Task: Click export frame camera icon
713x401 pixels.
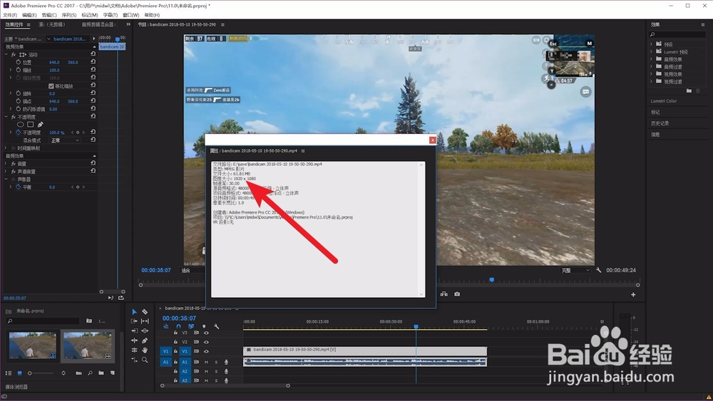Action: coord(457,294)
